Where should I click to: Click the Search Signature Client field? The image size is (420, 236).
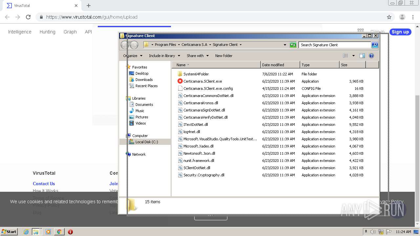(x=335, y=45)
